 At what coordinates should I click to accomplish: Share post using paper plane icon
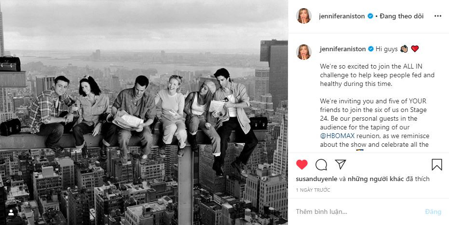(340, 164)
